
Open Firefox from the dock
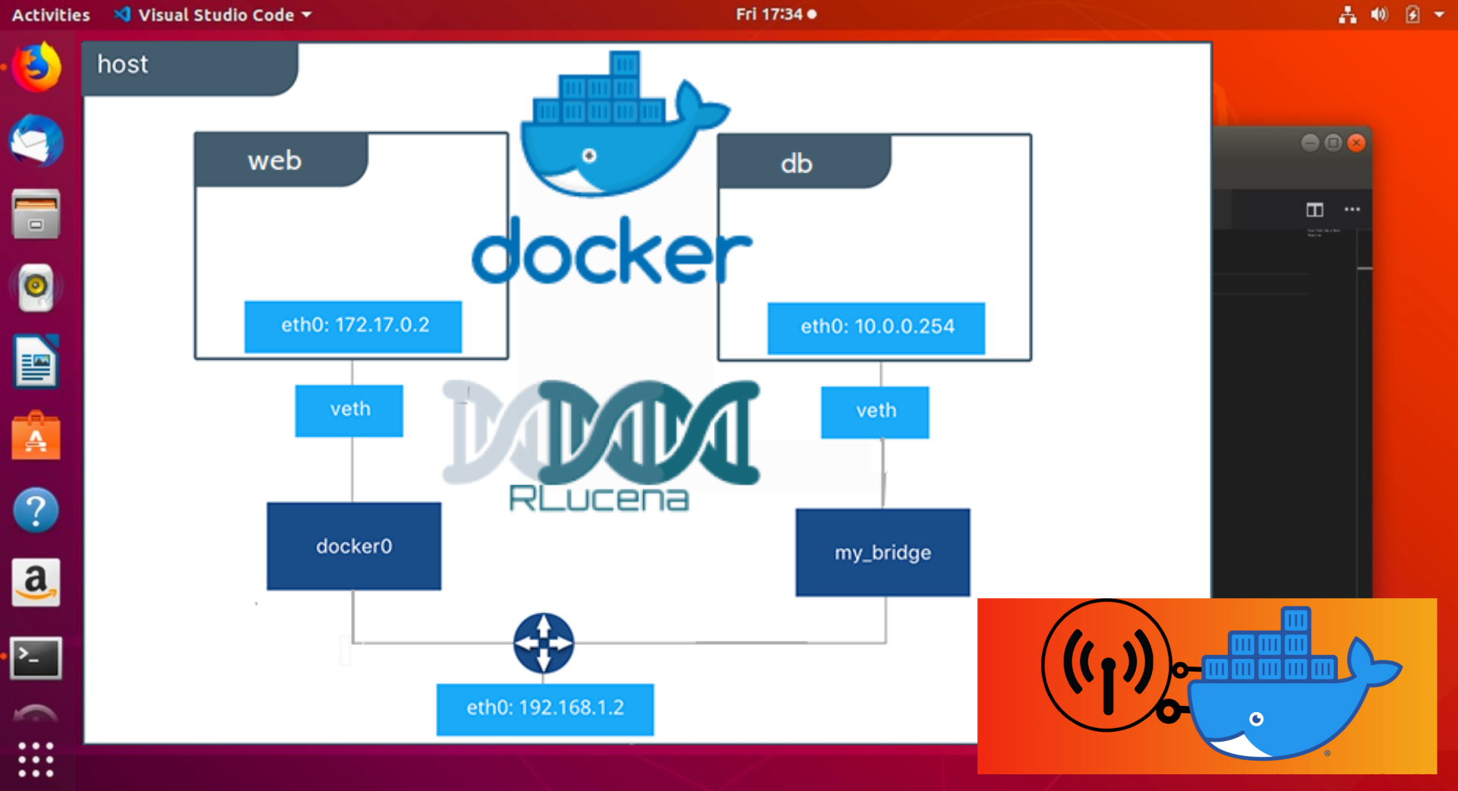point(36,68)
